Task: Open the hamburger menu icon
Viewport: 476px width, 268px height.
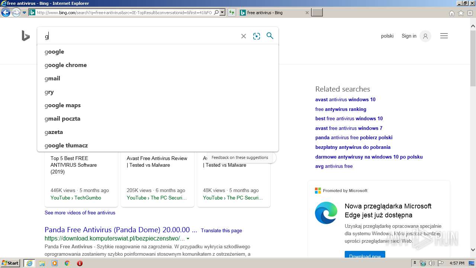Action: point(444,36)
